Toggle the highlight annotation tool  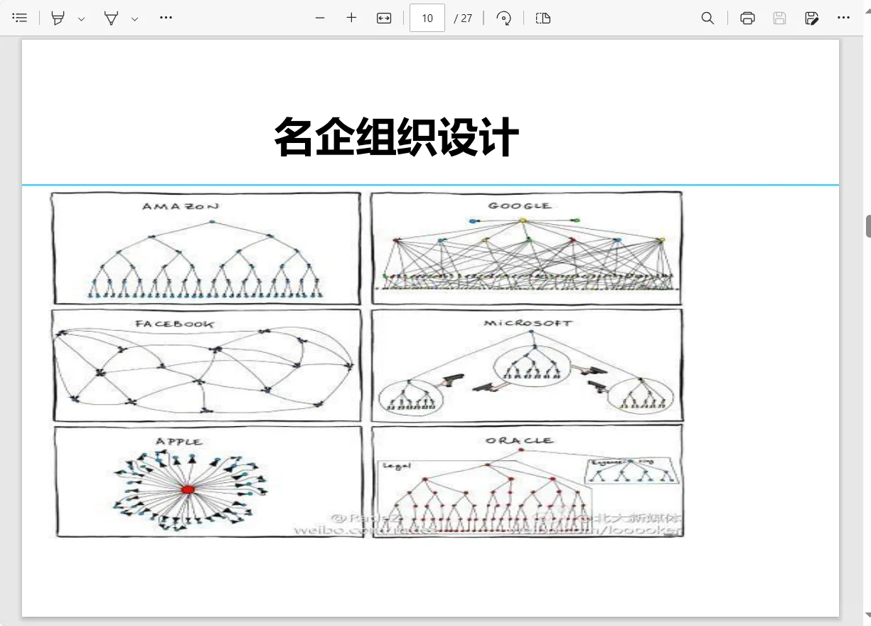[x=58, y=18]
